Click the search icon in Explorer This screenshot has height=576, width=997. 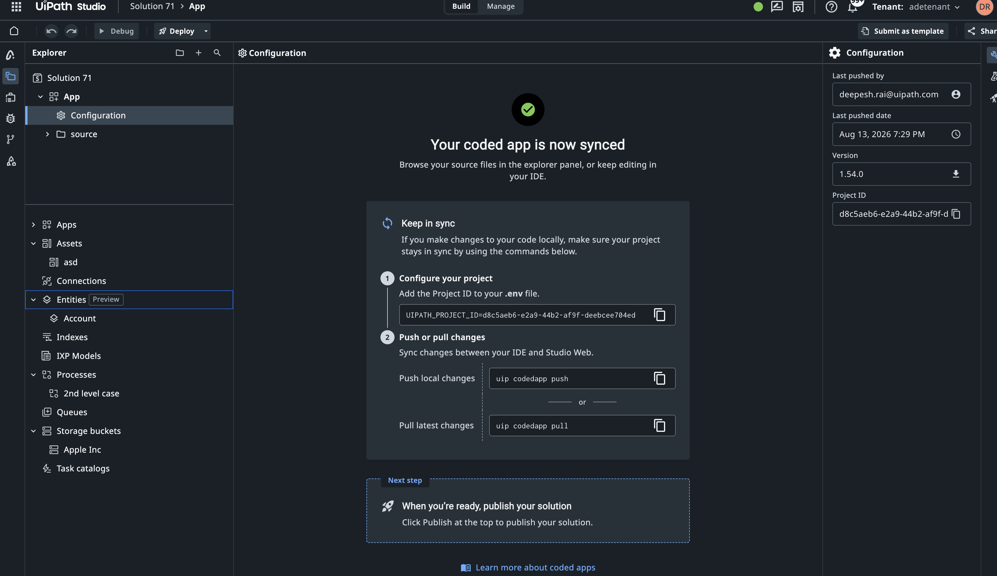point(217,53)
